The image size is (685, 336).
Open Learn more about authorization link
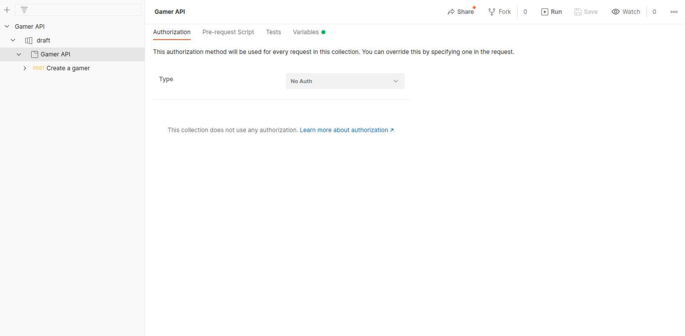pos(347,130)
